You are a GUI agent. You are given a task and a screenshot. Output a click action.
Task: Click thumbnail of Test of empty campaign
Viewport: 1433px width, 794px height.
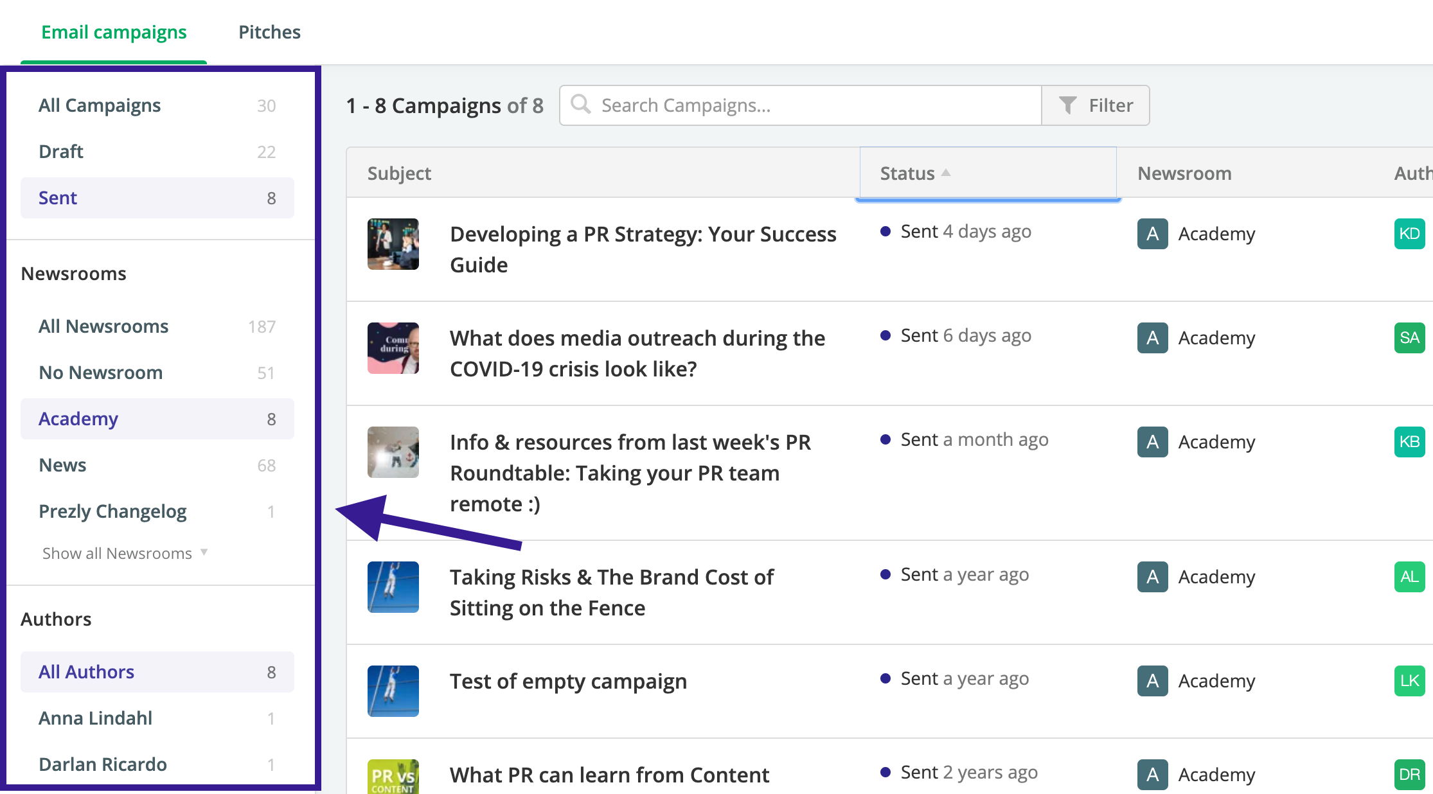pyautogui.click(x=393, y=691)
